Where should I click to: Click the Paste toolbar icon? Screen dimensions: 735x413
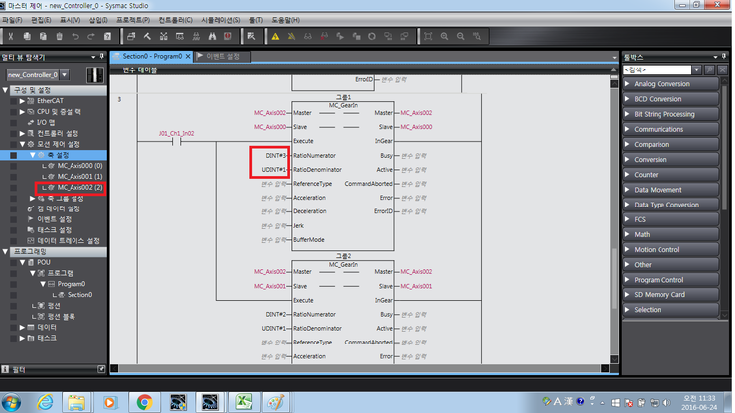[43, 36]
